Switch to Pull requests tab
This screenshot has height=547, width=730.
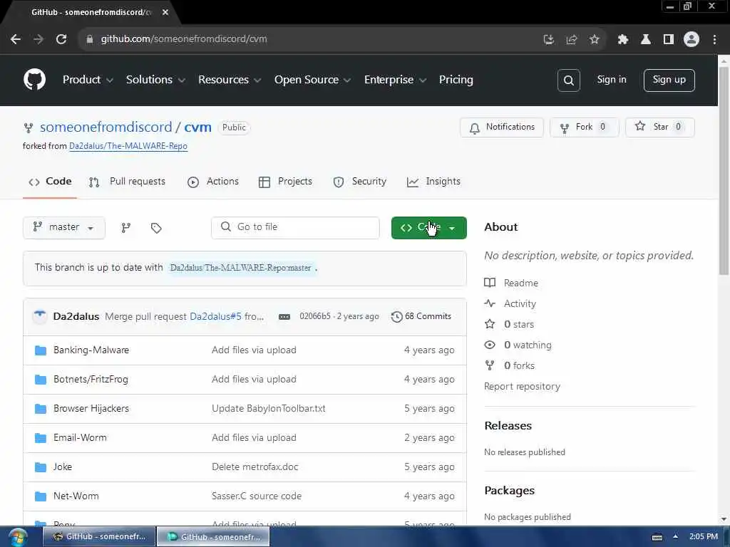[127, 182]
